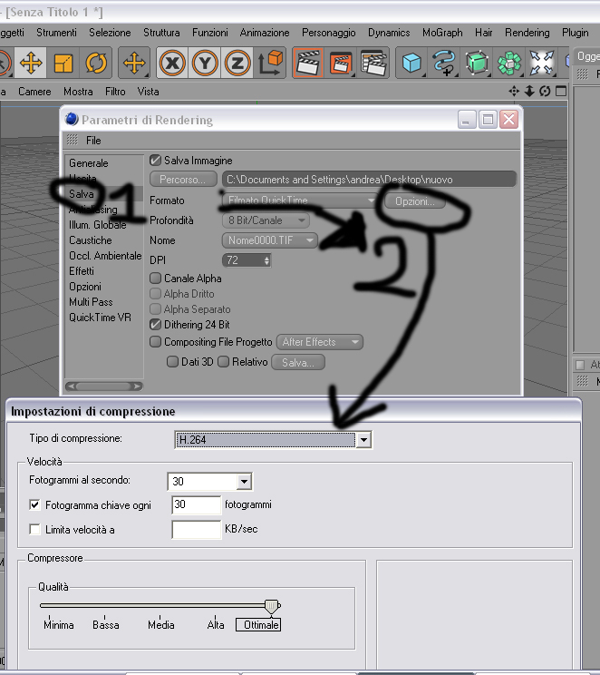
Task: Enable Compositing File Progetto checkbox
Action: coord(155,342)
